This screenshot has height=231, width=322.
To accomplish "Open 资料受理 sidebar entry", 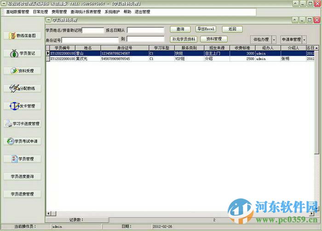I will pos(22,71).
